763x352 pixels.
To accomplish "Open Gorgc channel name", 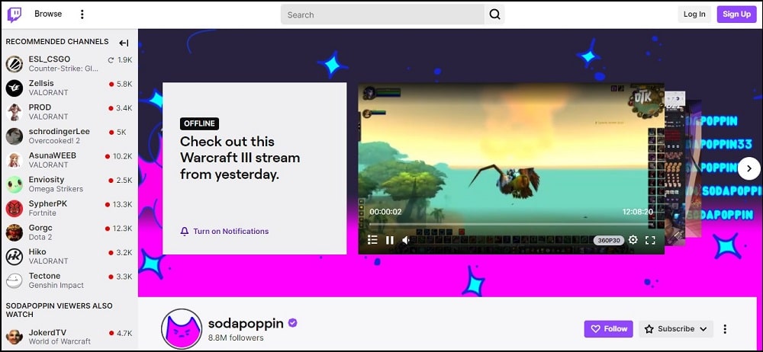I will (x=40, y=228).
